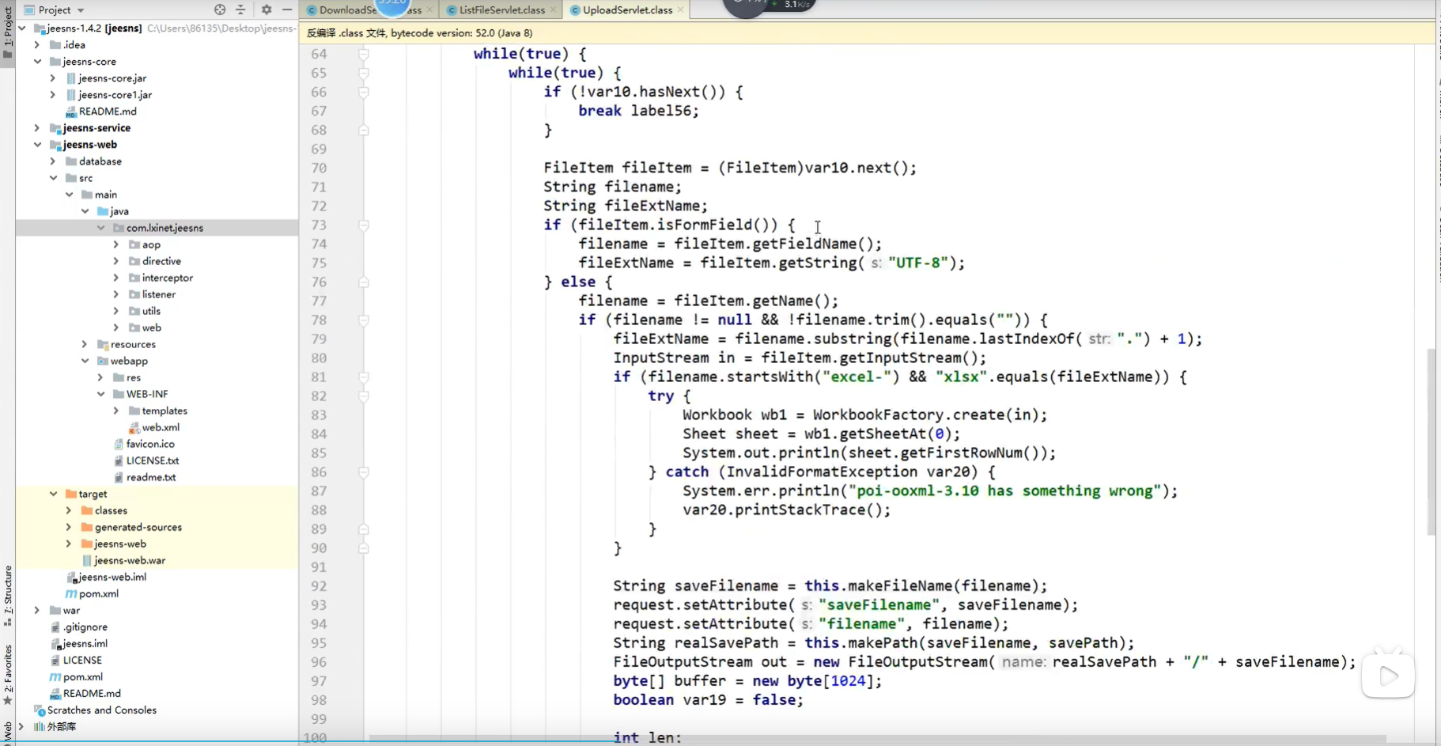Viewport: 1441px width, 746px height.
Task: Select the root LICENSE file
Action: pos(82,660)
